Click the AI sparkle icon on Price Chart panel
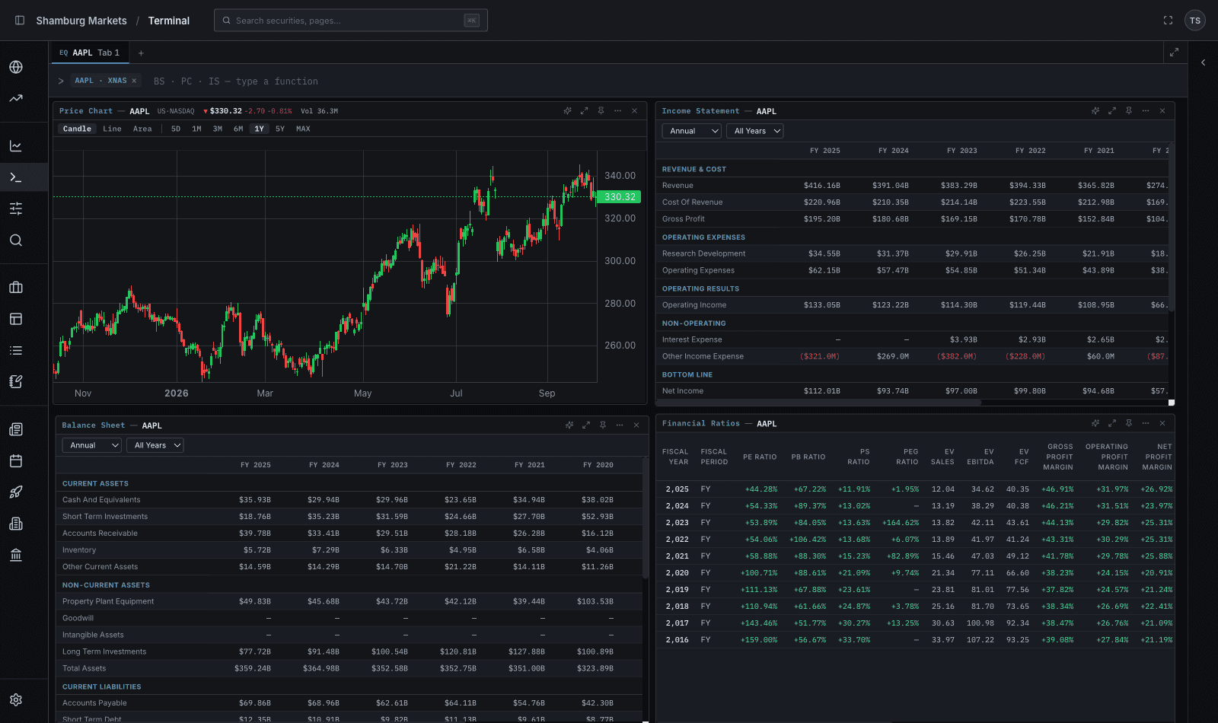1218x723 pixels. 567,111
